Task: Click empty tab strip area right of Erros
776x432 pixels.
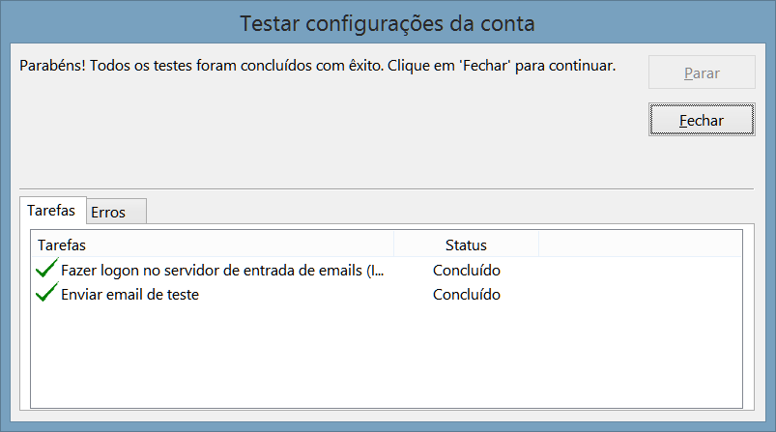Action: point(445,212)
